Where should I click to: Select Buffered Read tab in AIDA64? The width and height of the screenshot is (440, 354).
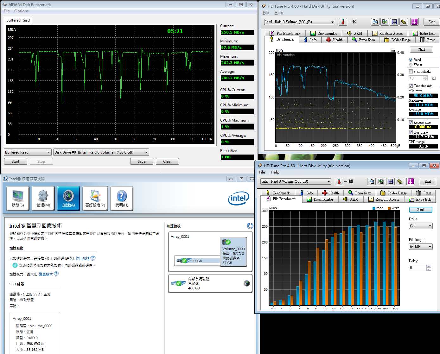pyautogui.click(x=18, y=20)
